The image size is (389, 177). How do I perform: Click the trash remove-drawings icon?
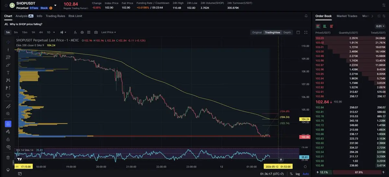tap(8, 158)
